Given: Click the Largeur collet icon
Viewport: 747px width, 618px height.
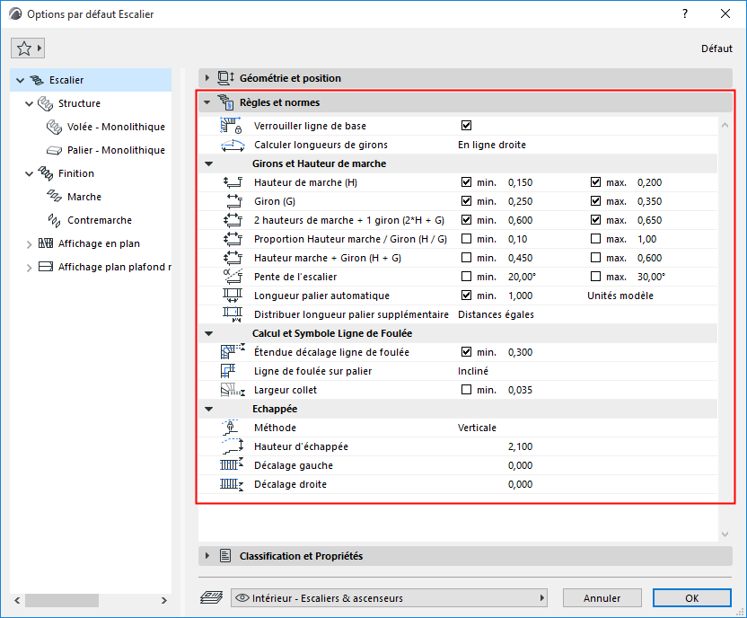Looking at the screenshot, I should point(233,390).
